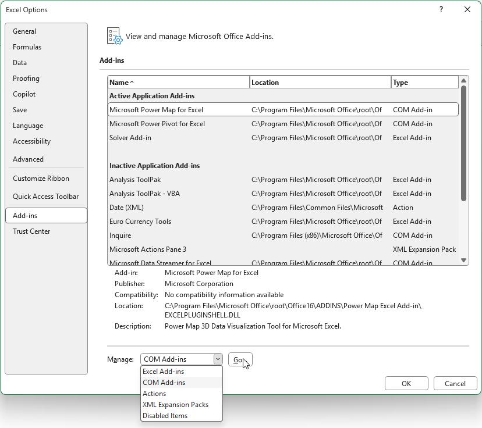This screenshot has width=482, height=428.
Task: Select Microsoft Actions Pane 3 row
Action: 283,249
